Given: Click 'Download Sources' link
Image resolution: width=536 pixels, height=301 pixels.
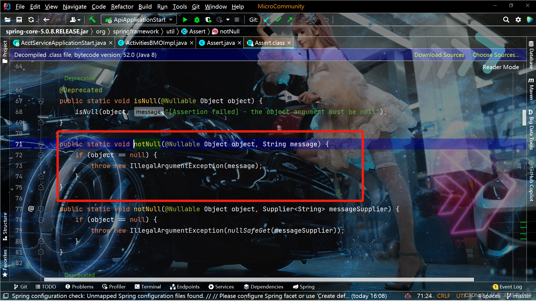Looking at the screenshot, I should 439,54.
